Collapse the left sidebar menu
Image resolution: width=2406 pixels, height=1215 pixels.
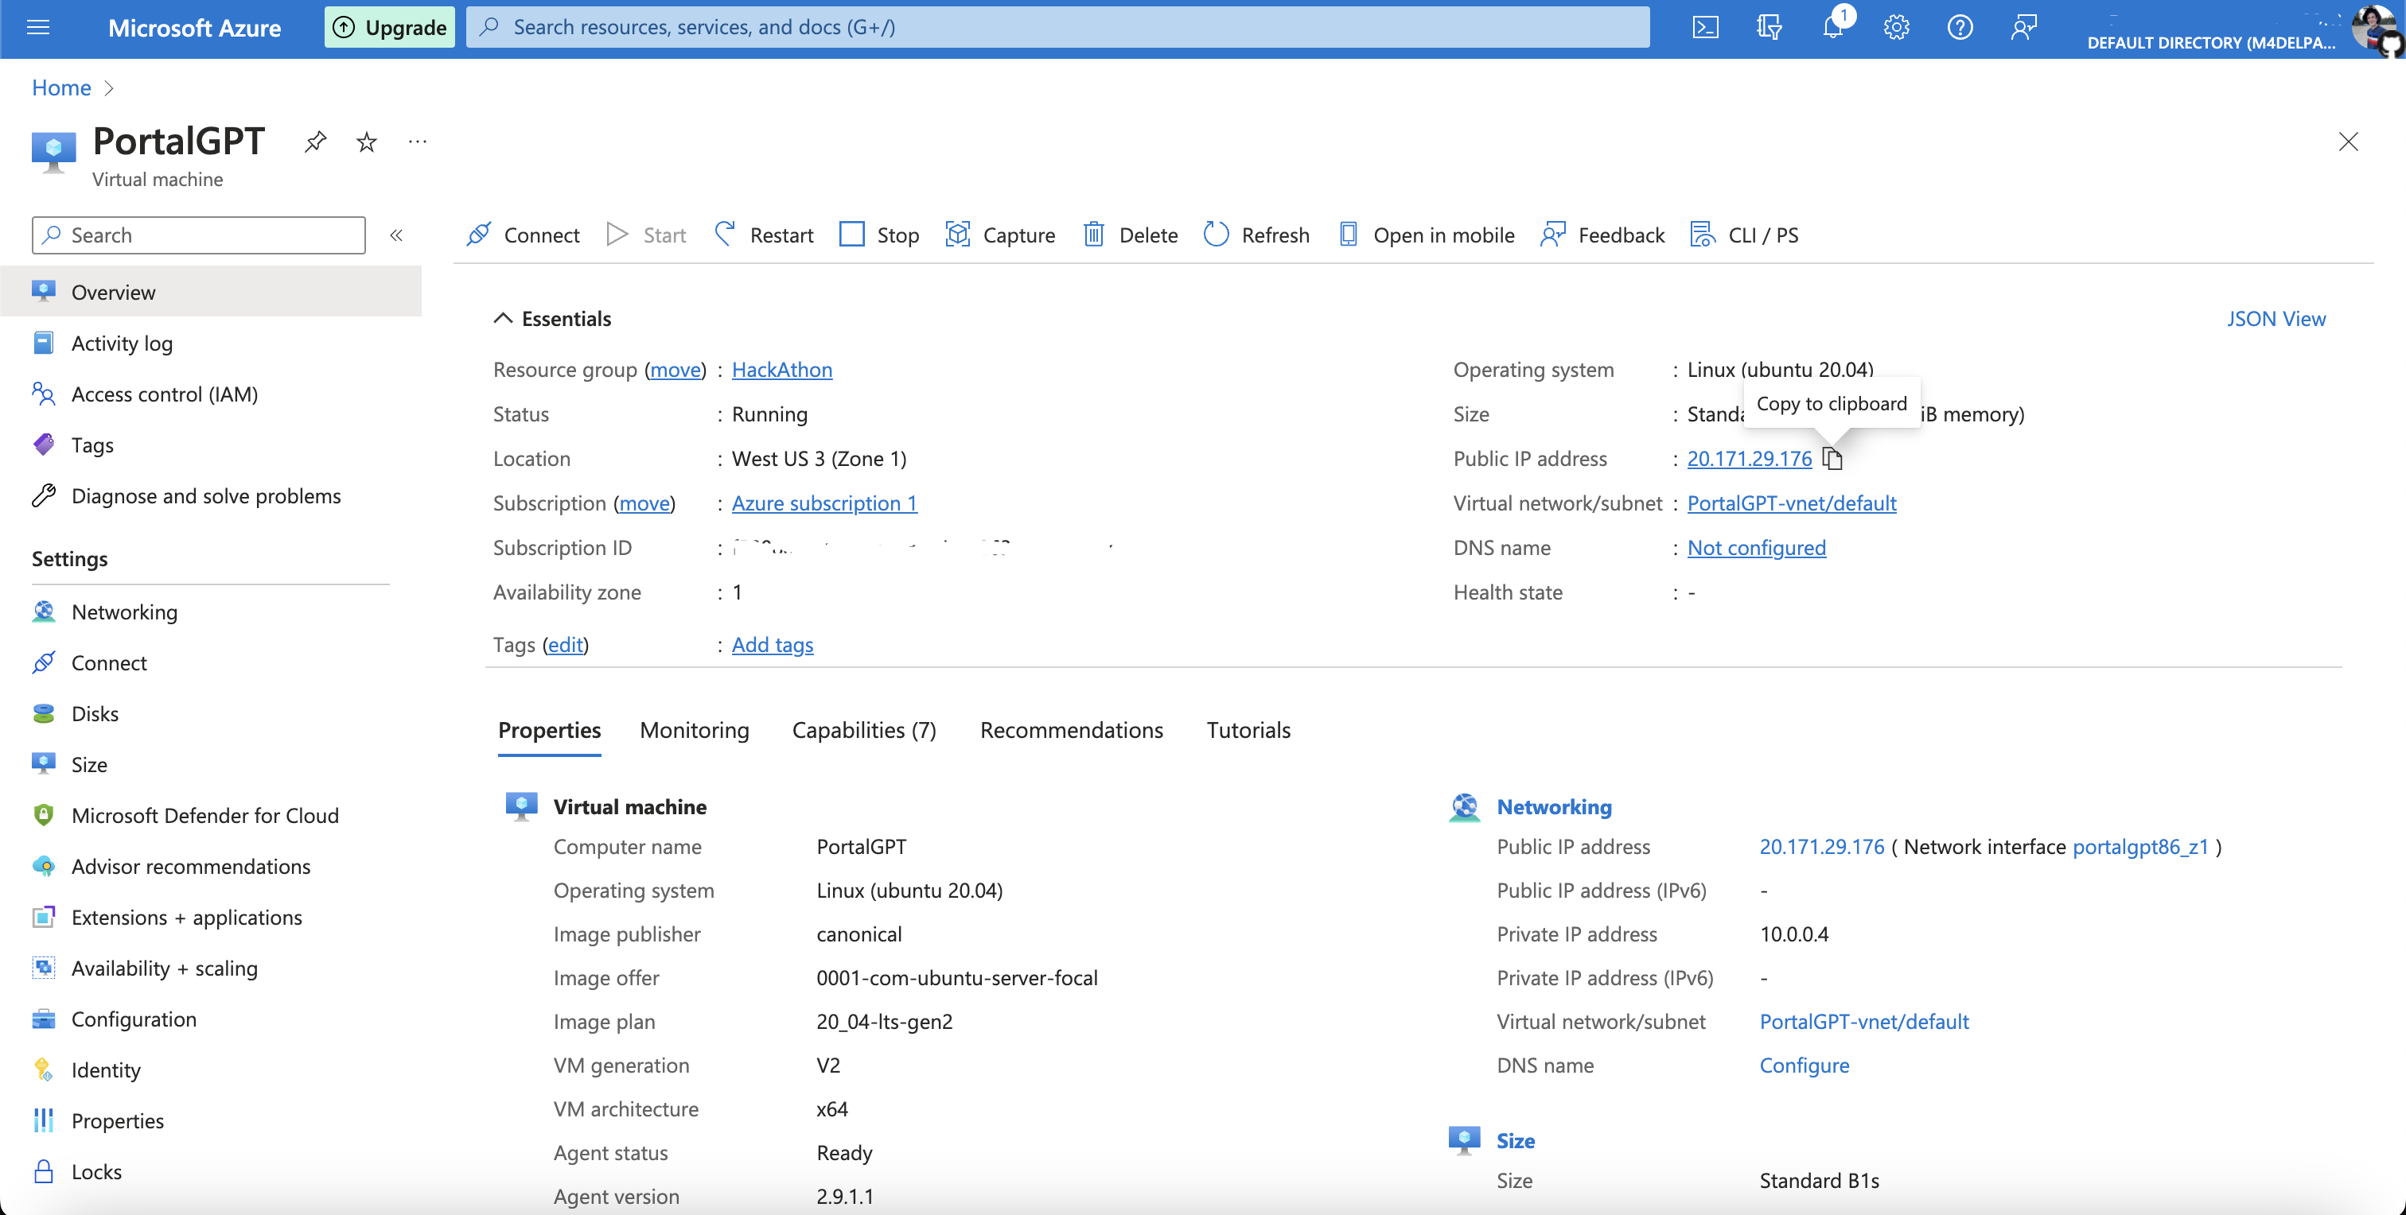click(396, 235)
